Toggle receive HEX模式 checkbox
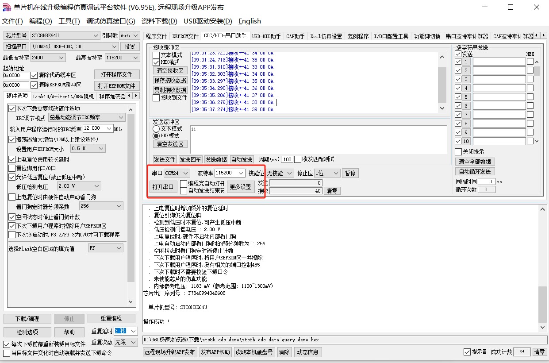Image resolution: width=549 pixels, height=363 pixels. (156, 62)
